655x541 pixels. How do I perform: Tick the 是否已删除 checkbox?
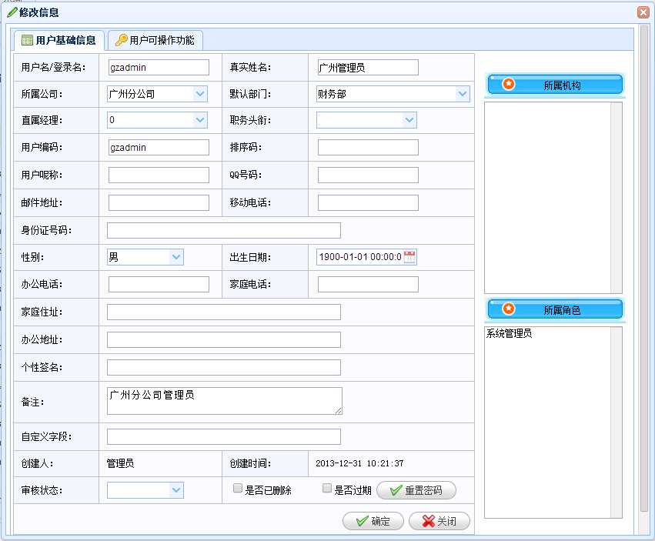point(238,488)
